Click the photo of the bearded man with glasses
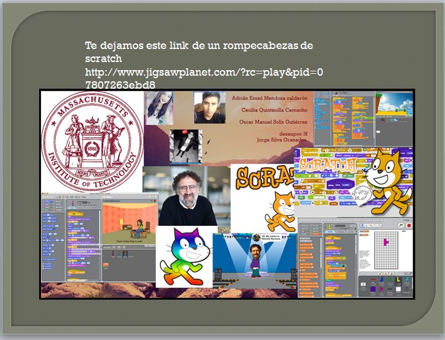Image resolution: width=445 pixels, height=340 pixels. (186, 196)
